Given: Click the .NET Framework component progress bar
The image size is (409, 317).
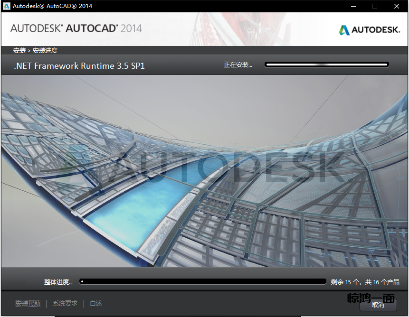Looking at the screenshot, I should 327,65.
